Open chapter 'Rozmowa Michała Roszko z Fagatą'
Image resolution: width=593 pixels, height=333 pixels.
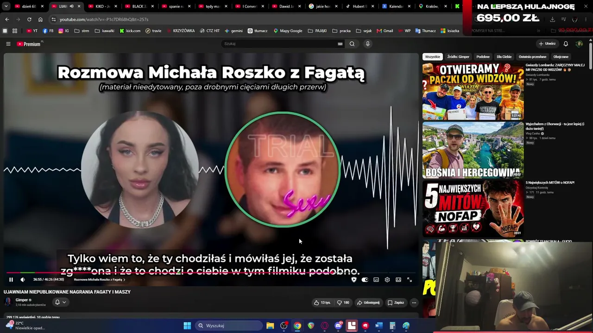click(x=99, y=279)
